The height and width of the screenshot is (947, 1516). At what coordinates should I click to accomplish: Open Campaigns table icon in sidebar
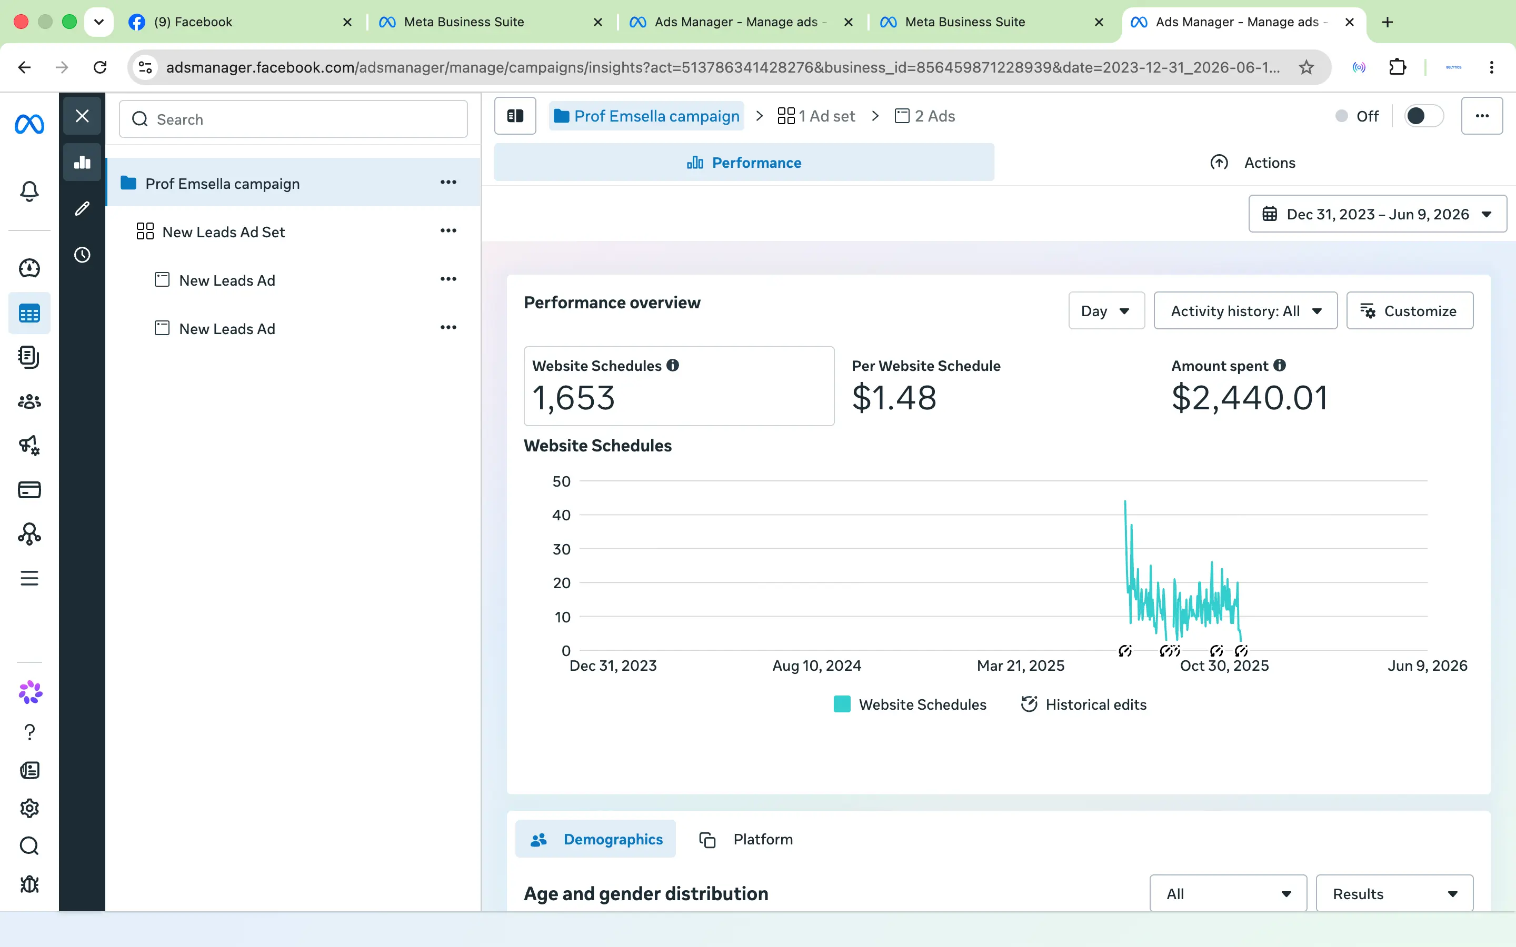tap(29, 313)
